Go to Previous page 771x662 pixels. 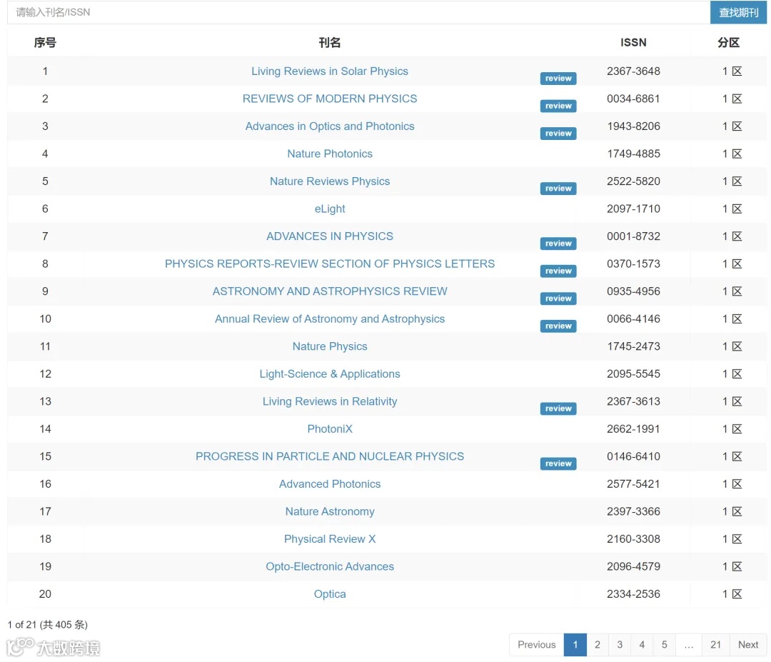pos(536,645)
